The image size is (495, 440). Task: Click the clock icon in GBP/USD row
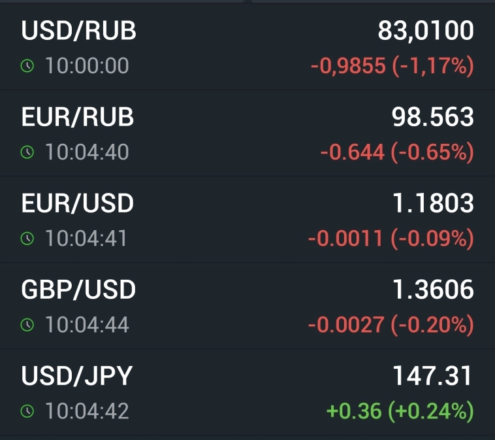click(x=27, y=324)
